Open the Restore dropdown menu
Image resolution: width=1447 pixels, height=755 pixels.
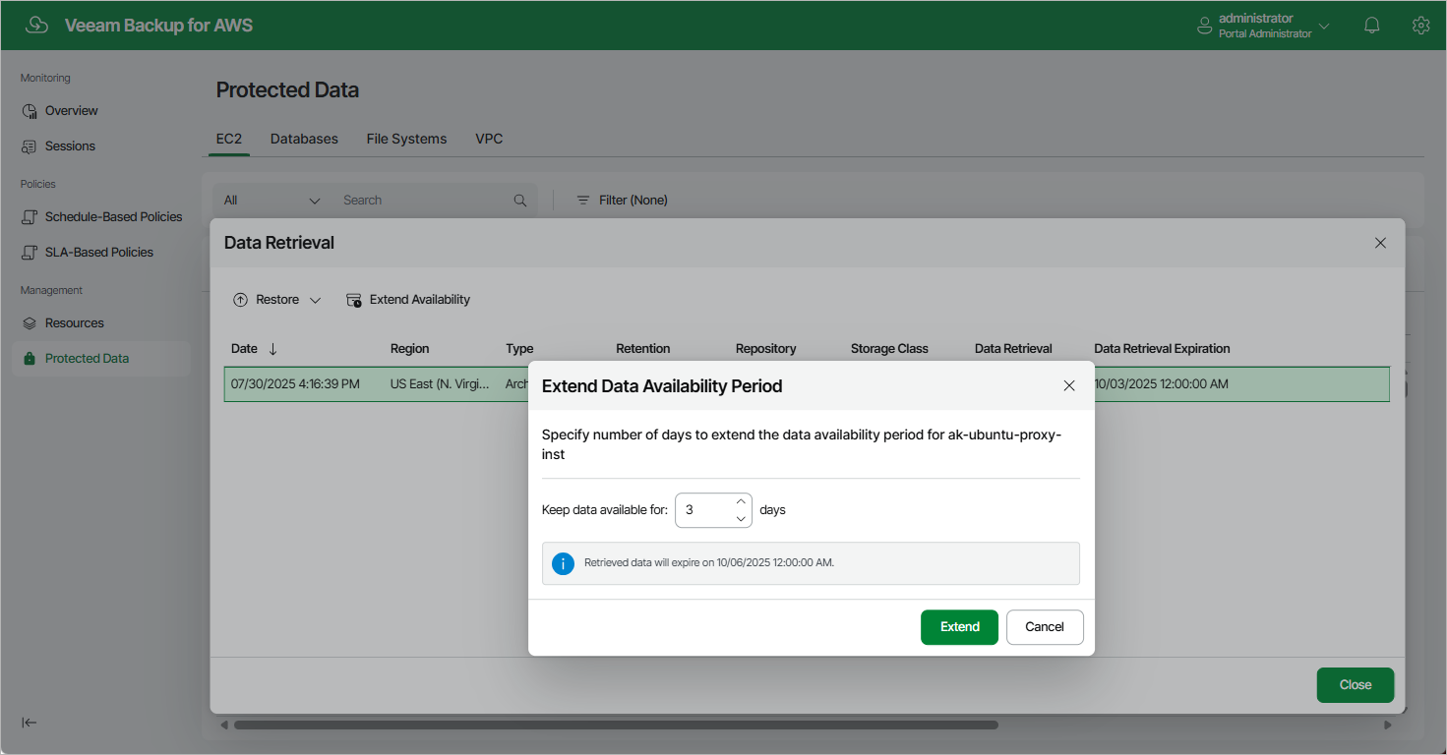click(x=277, y=300)
